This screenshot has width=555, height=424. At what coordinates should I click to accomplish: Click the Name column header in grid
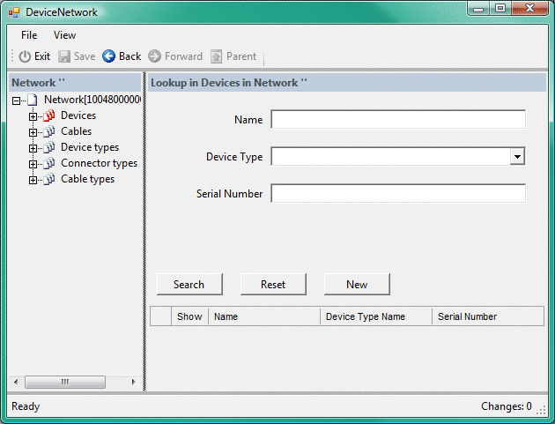click(x=264, y=316)
